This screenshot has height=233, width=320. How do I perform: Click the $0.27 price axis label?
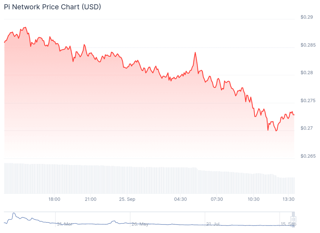307,128
